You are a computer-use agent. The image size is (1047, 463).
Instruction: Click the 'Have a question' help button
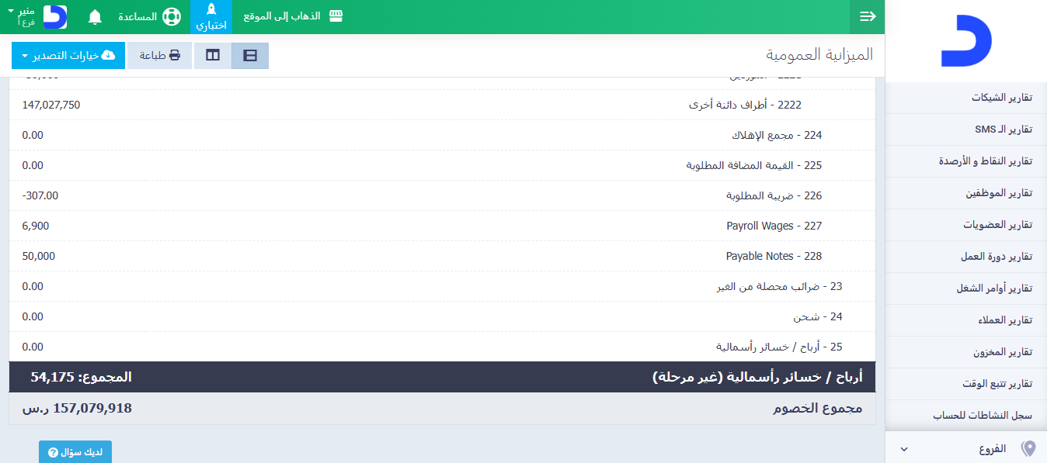[x=75, y=452]
